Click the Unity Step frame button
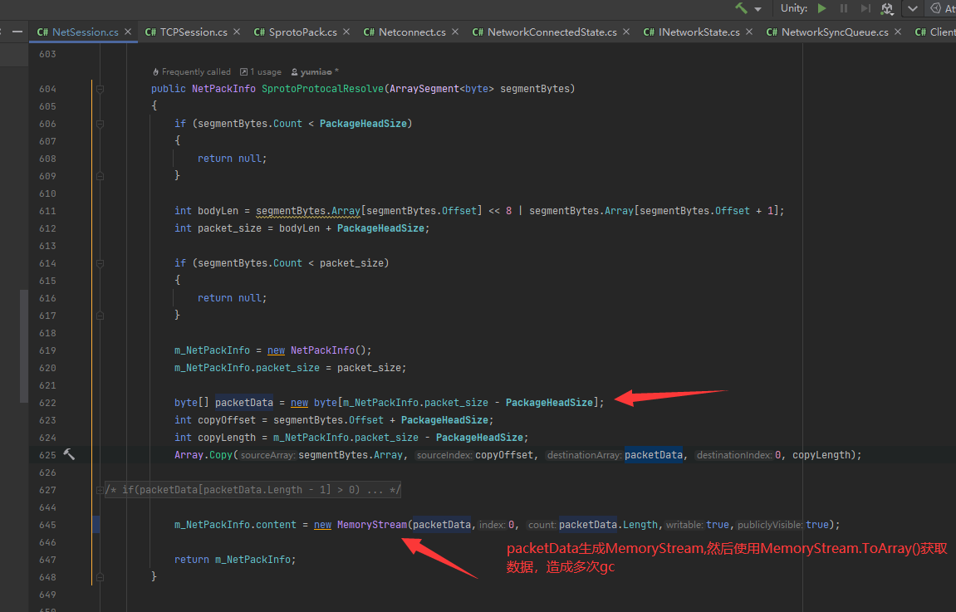The width and height of the screenshot is (956, 612). [865, 8]
